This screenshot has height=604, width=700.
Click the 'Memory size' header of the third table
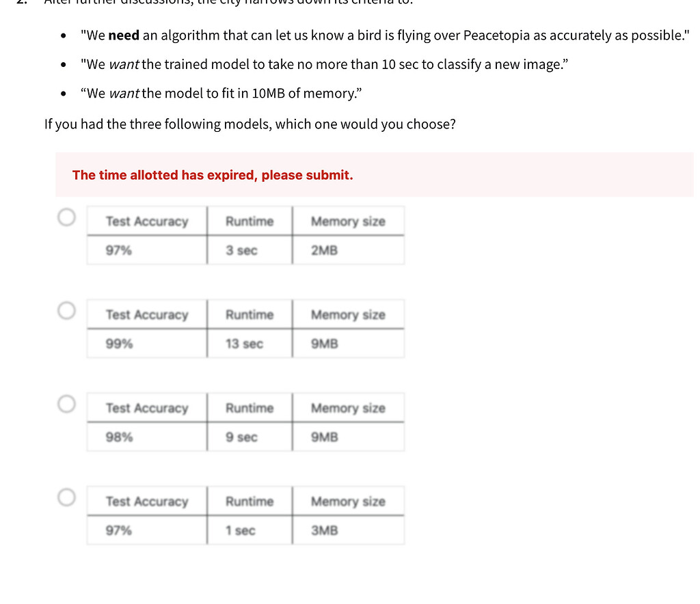349,408
